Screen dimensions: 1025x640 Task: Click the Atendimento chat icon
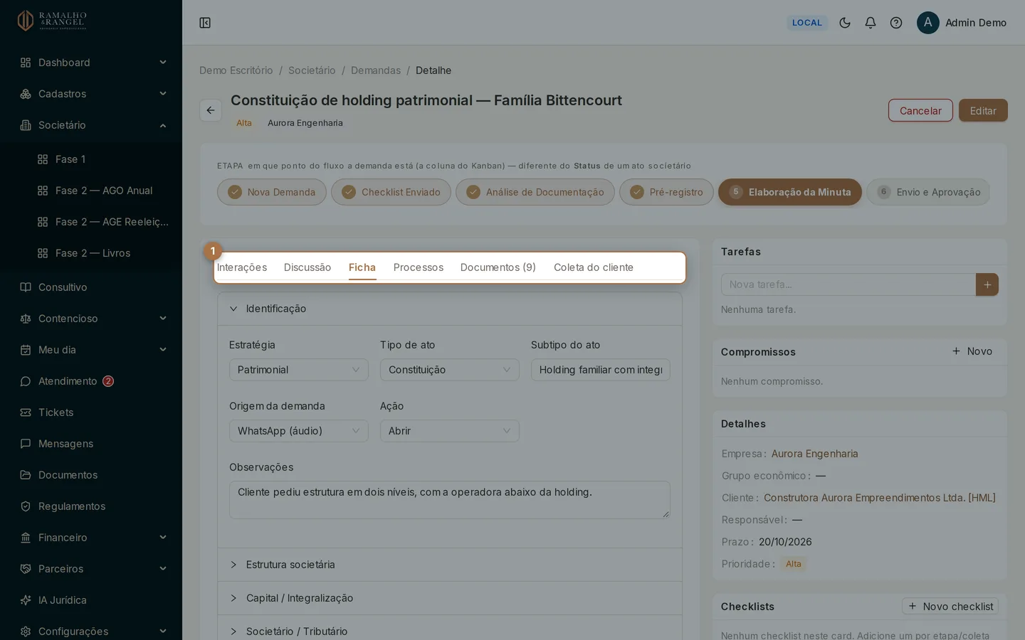(x=26, y=381)
